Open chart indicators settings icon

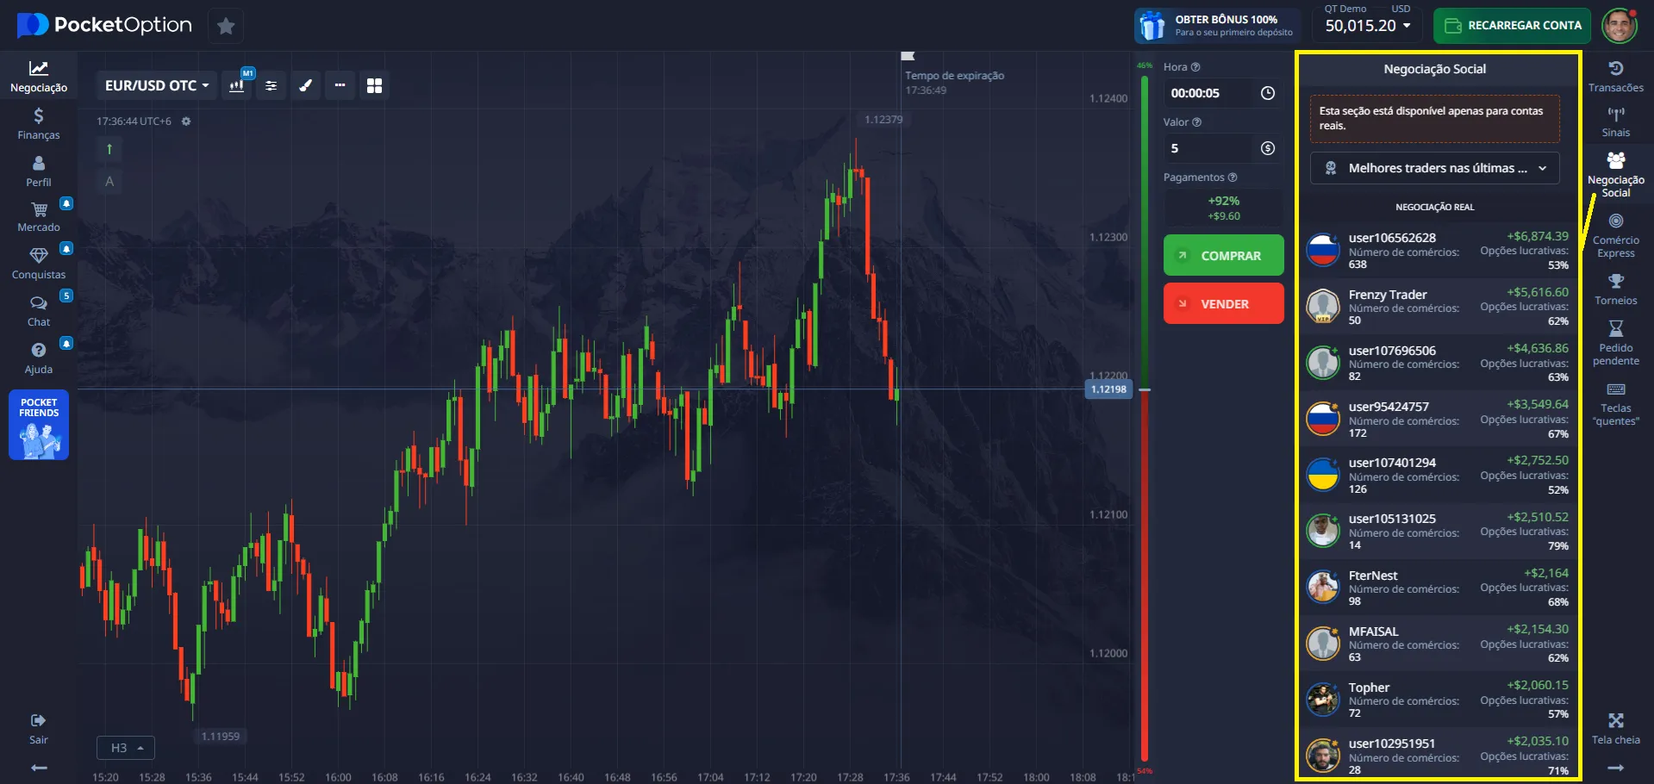[272, 85]
